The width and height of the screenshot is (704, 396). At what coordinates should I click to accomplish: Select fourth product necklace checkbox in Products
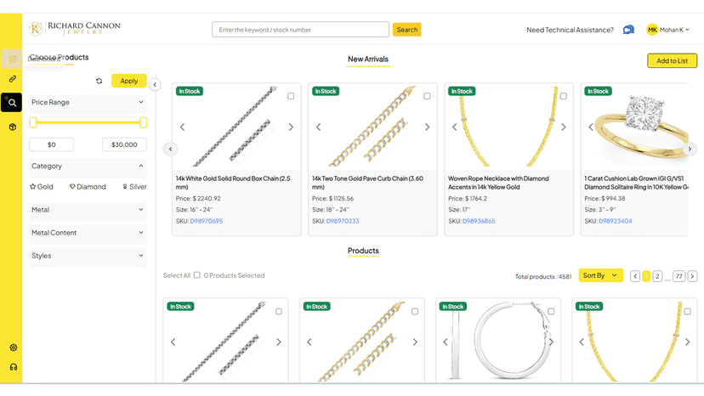coord(687,312)
